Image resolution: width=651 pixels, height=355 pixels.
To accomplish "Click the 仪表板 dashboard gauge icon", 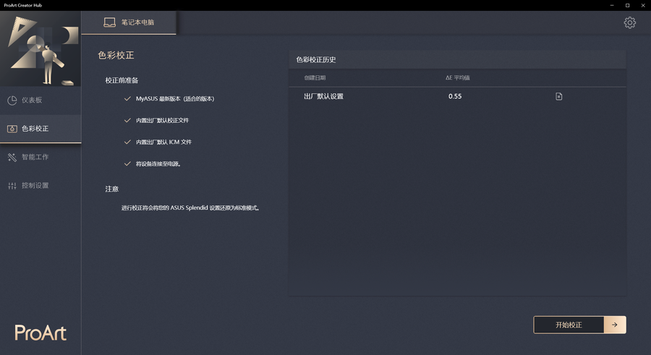I will (12, 100).
